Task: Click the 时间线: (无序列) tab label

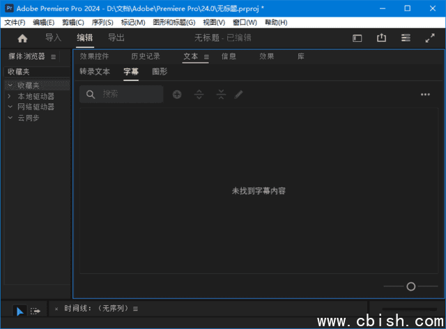Action: [x=96, y=308]
